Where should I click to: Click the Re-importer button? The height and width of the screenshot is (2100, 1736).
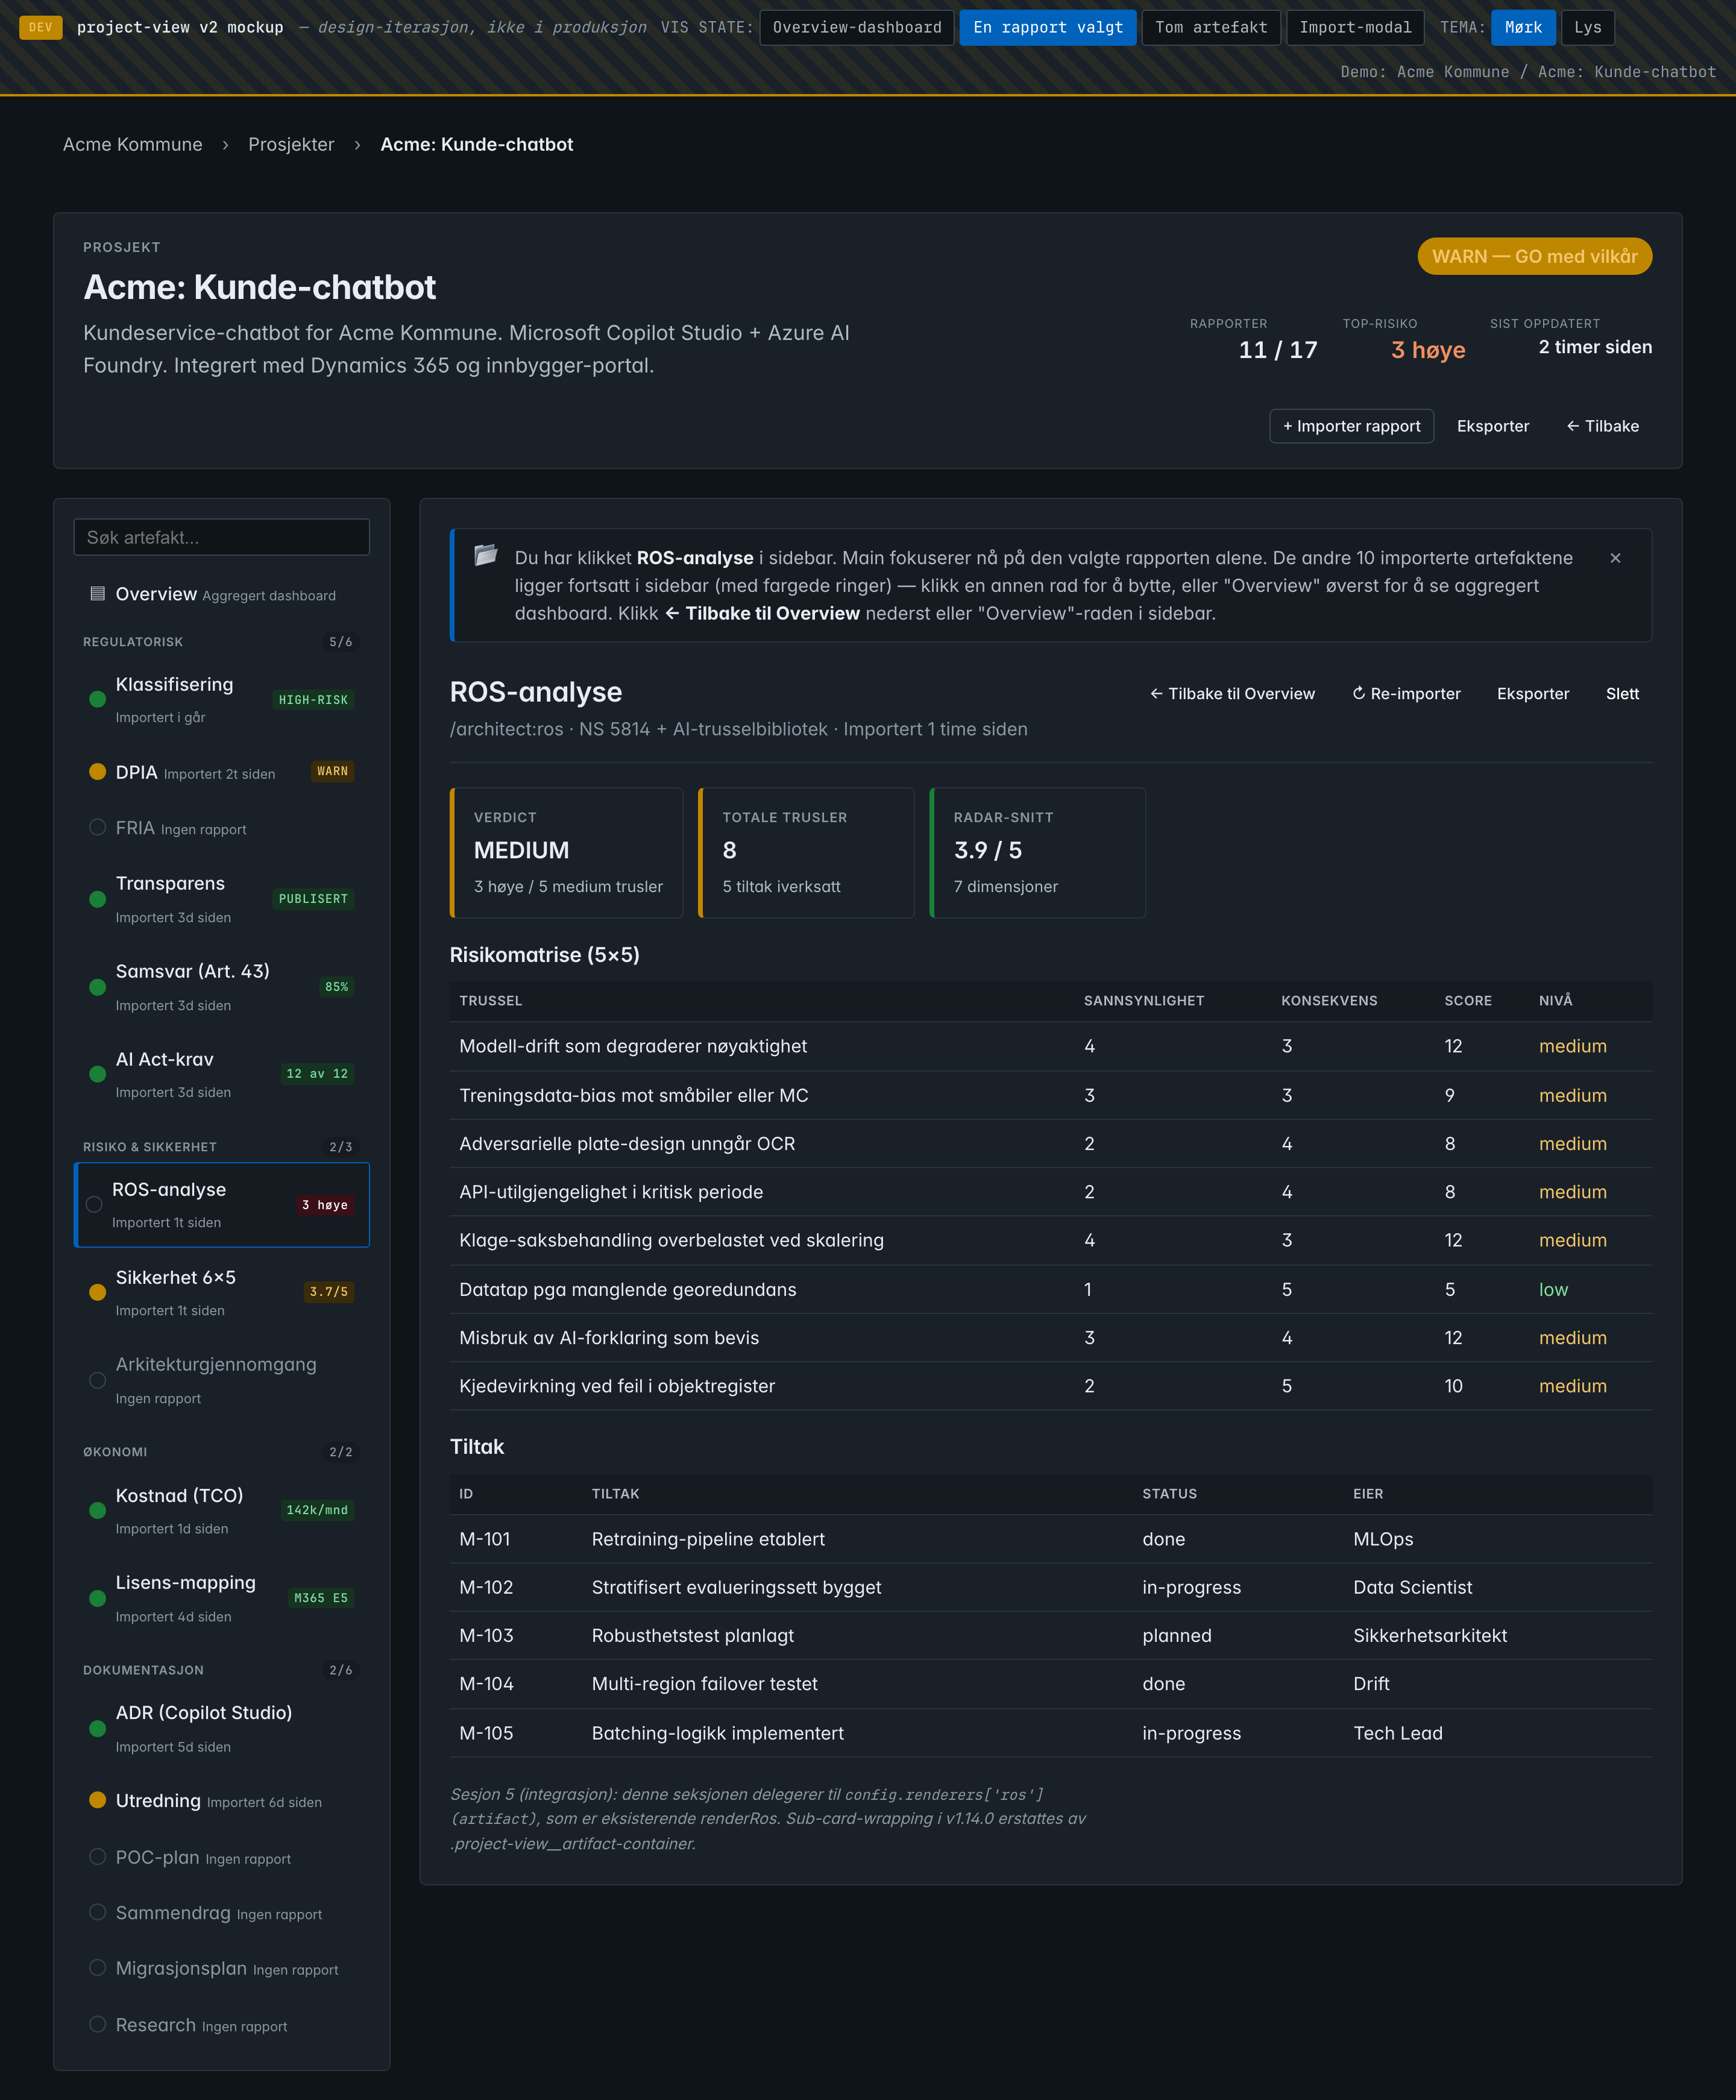pyautogui.click(x=1406, y=693)
